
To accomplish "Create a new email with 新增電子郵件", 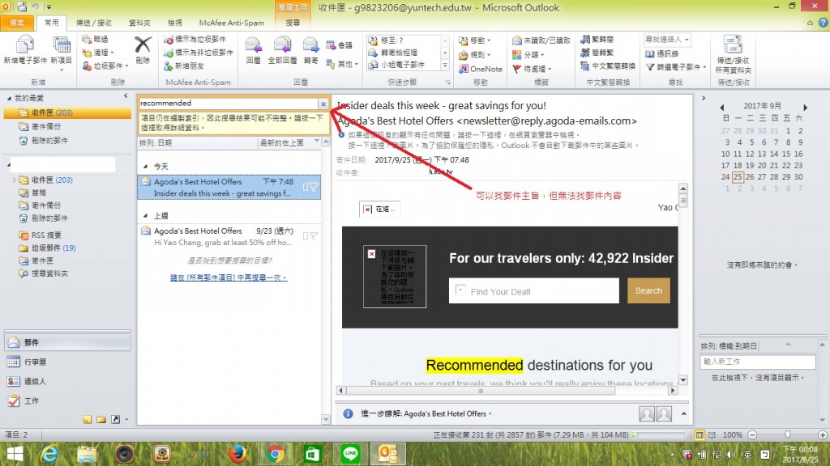I will point(25,51).
